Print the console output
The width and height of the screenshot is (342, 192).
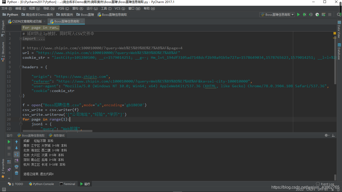[17, 167]
